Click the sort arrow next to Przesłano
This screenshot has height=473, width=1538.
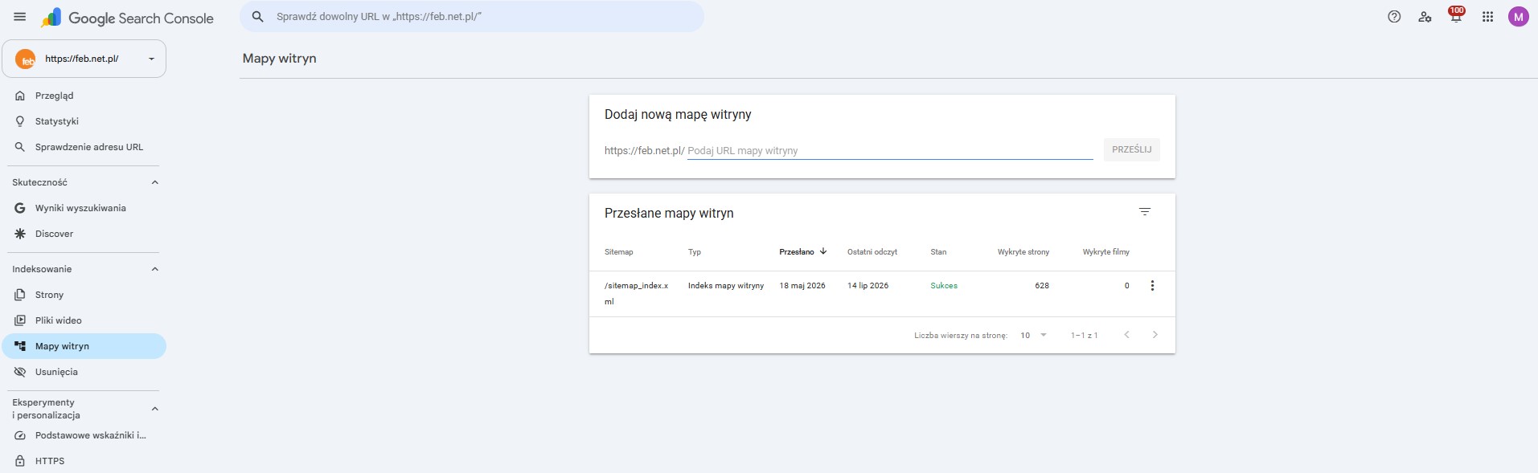tap(823, 251)
